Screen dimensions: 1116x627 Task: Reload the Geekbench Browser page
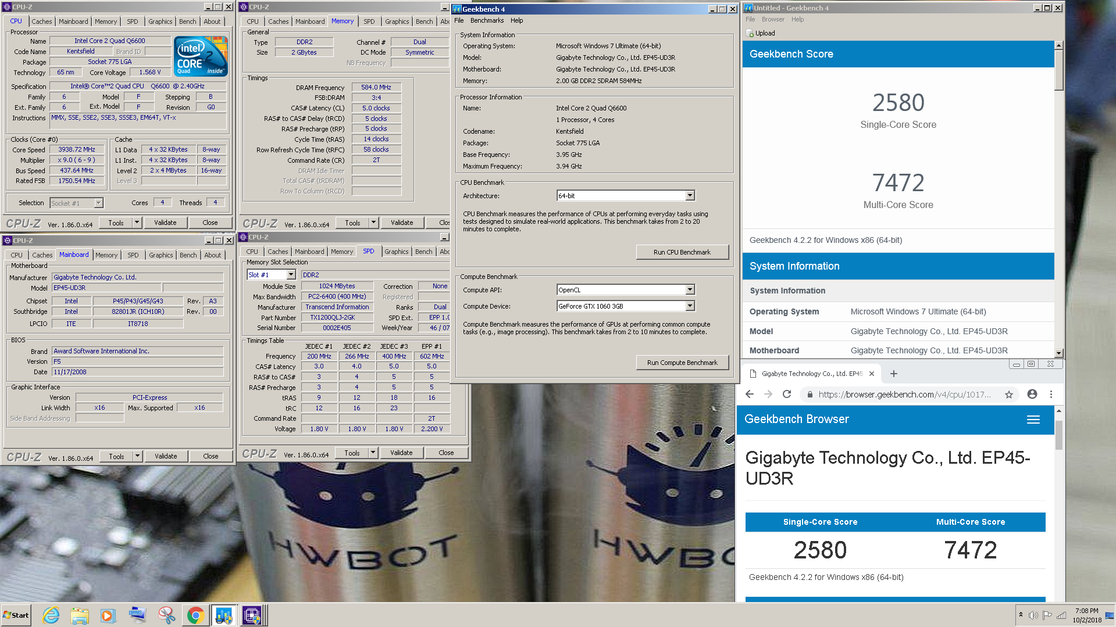787,394
